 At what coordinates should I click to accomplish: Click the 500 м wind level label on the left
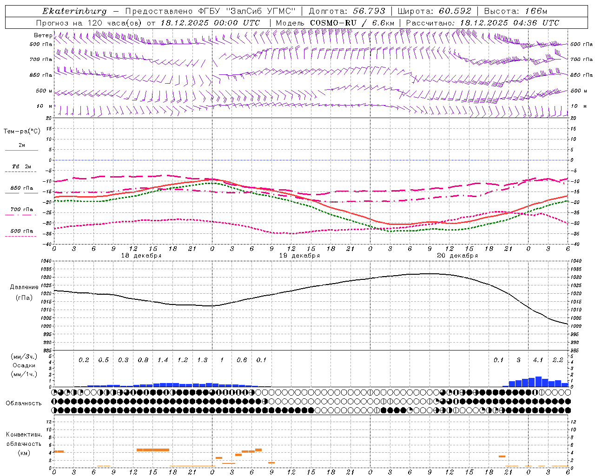(x=44, y=91)
